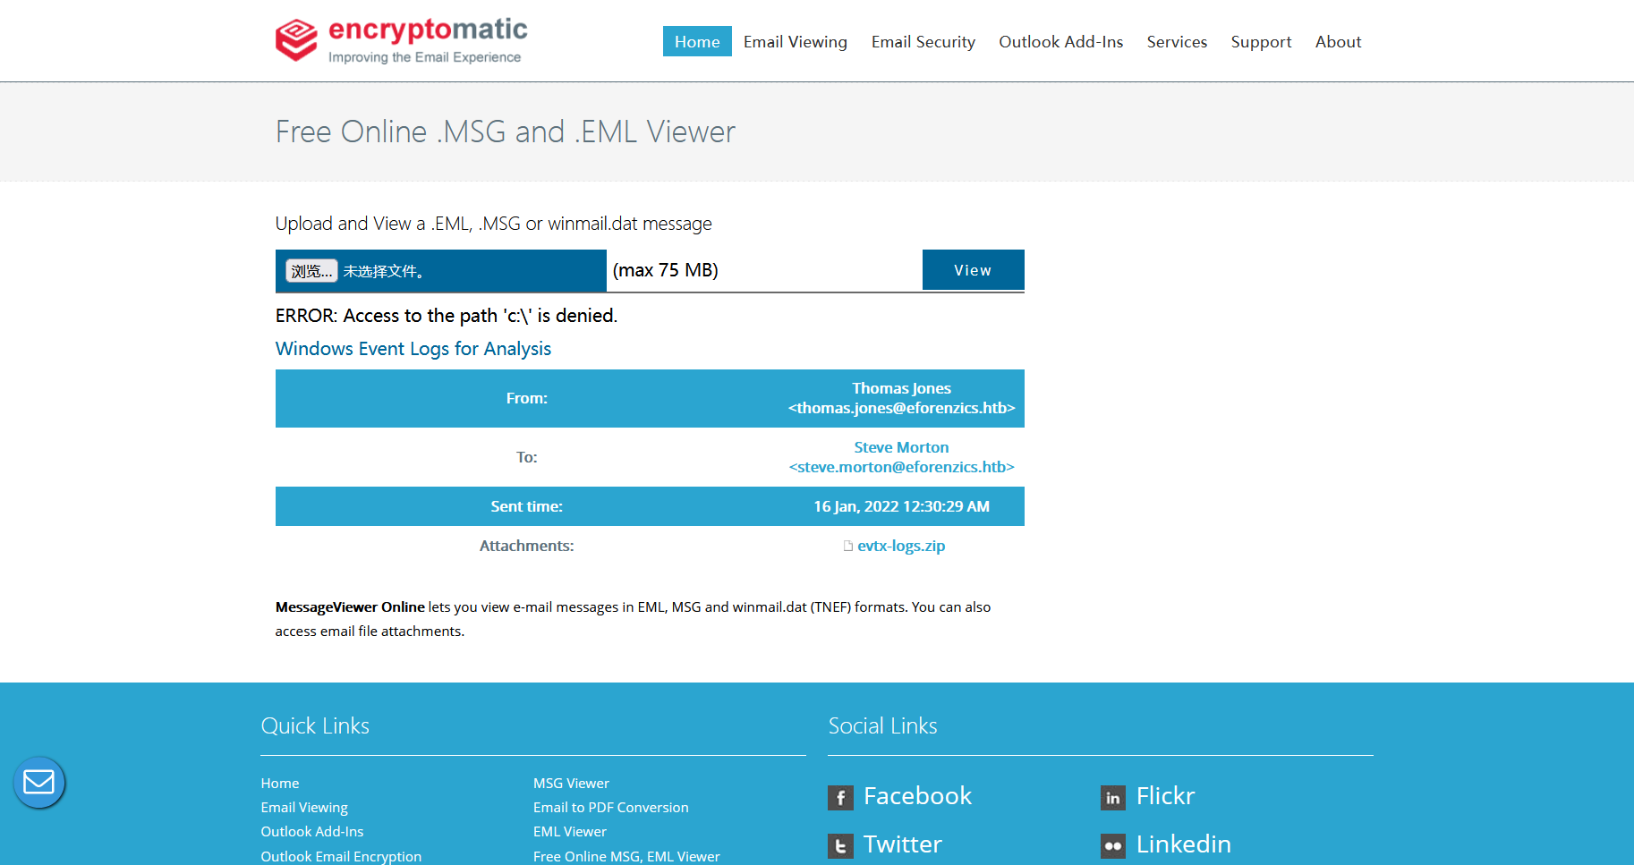This screenshot has width=1634, height=865.
Task: Open the Flickr text link
Action: point(1165,796)
